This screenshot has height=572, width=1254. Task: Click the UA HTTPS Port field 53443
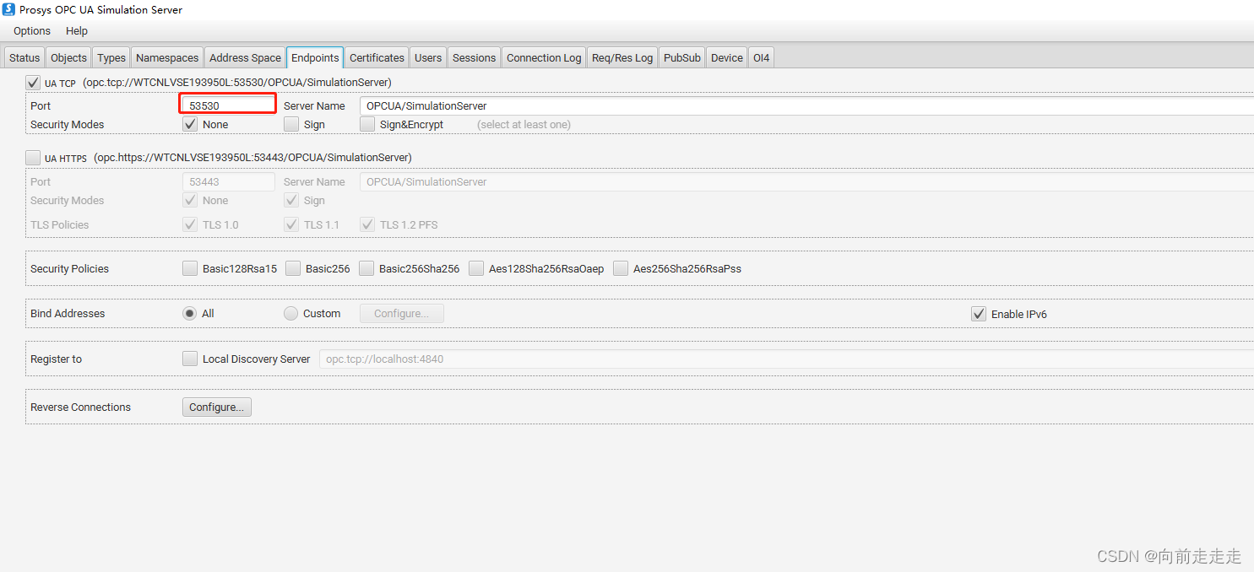228,181
